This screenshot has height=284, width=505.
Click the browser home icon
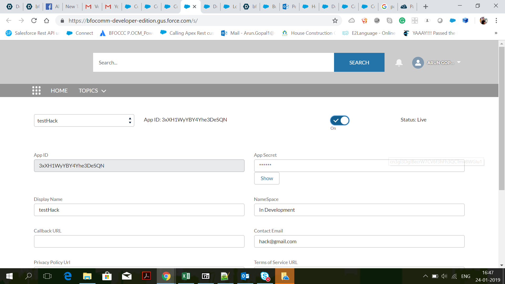pyautogui.click(x=47, y=21)
